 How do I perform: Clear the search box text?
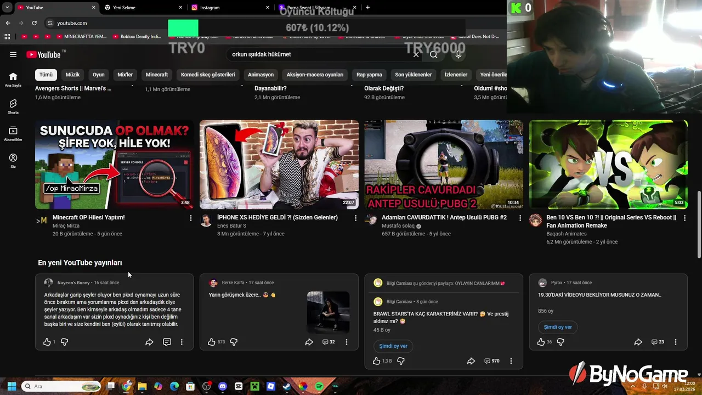click(416, 54)
